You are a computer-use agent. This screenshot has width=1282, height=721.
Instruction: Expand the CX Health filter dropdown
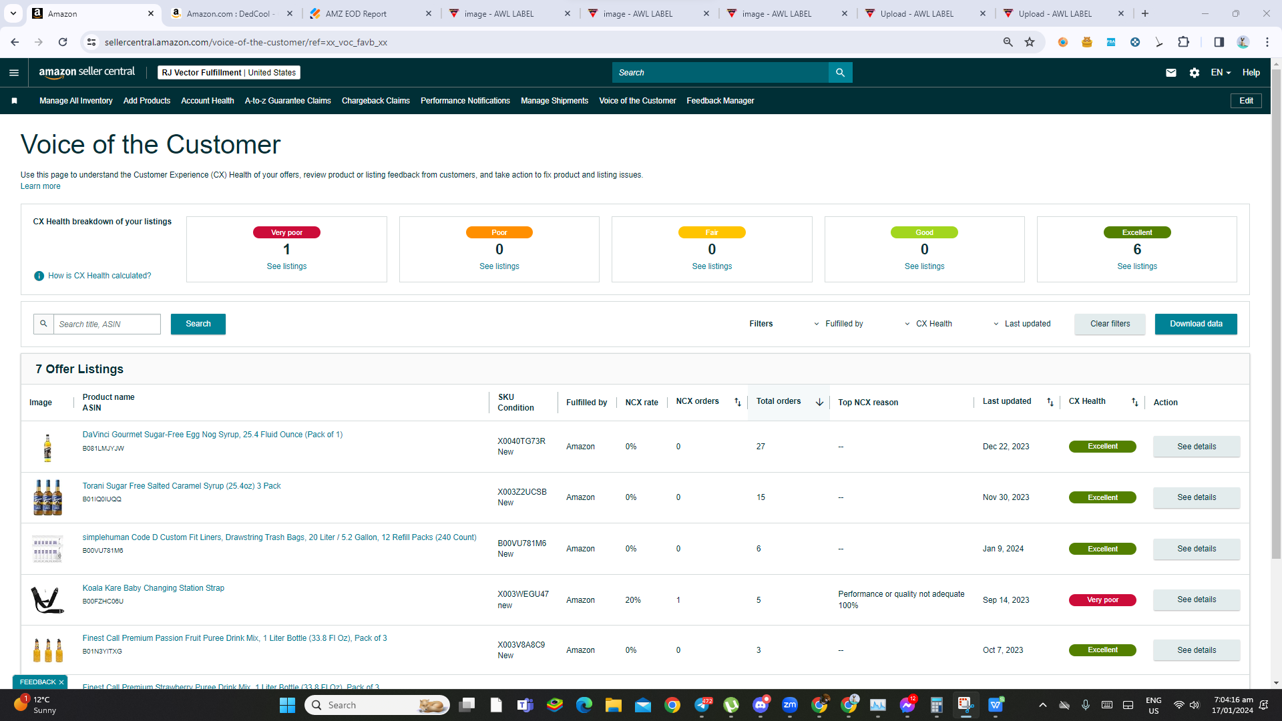[928, 324]
